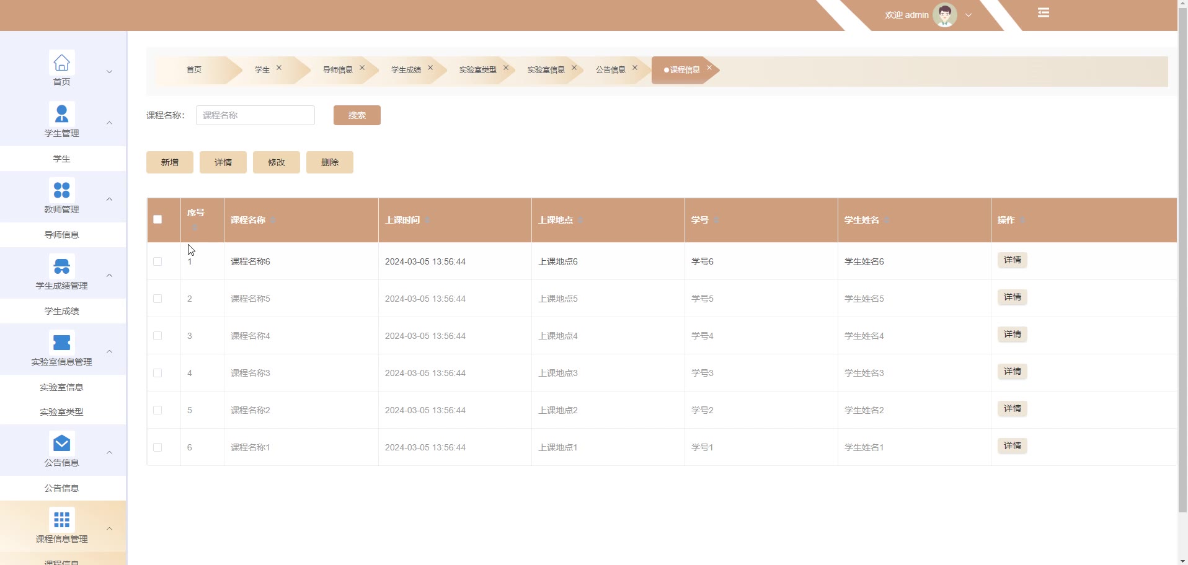Collapse the 课程信息管理 sidebar section

(109, 528)
